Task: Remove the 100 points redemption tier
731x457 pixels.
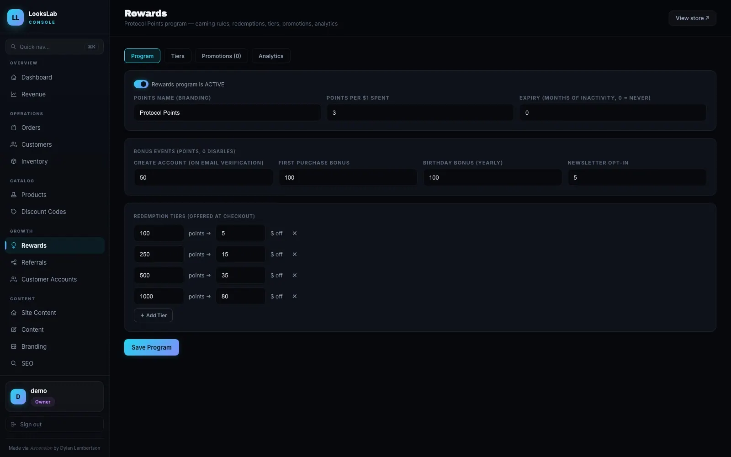Action: click(295, 233)
